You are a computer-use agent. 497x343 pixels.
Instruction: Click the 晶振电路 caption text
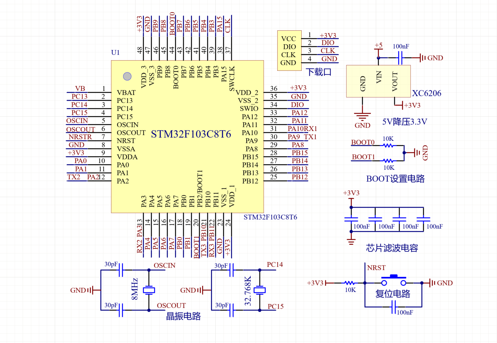pos(183,316)
